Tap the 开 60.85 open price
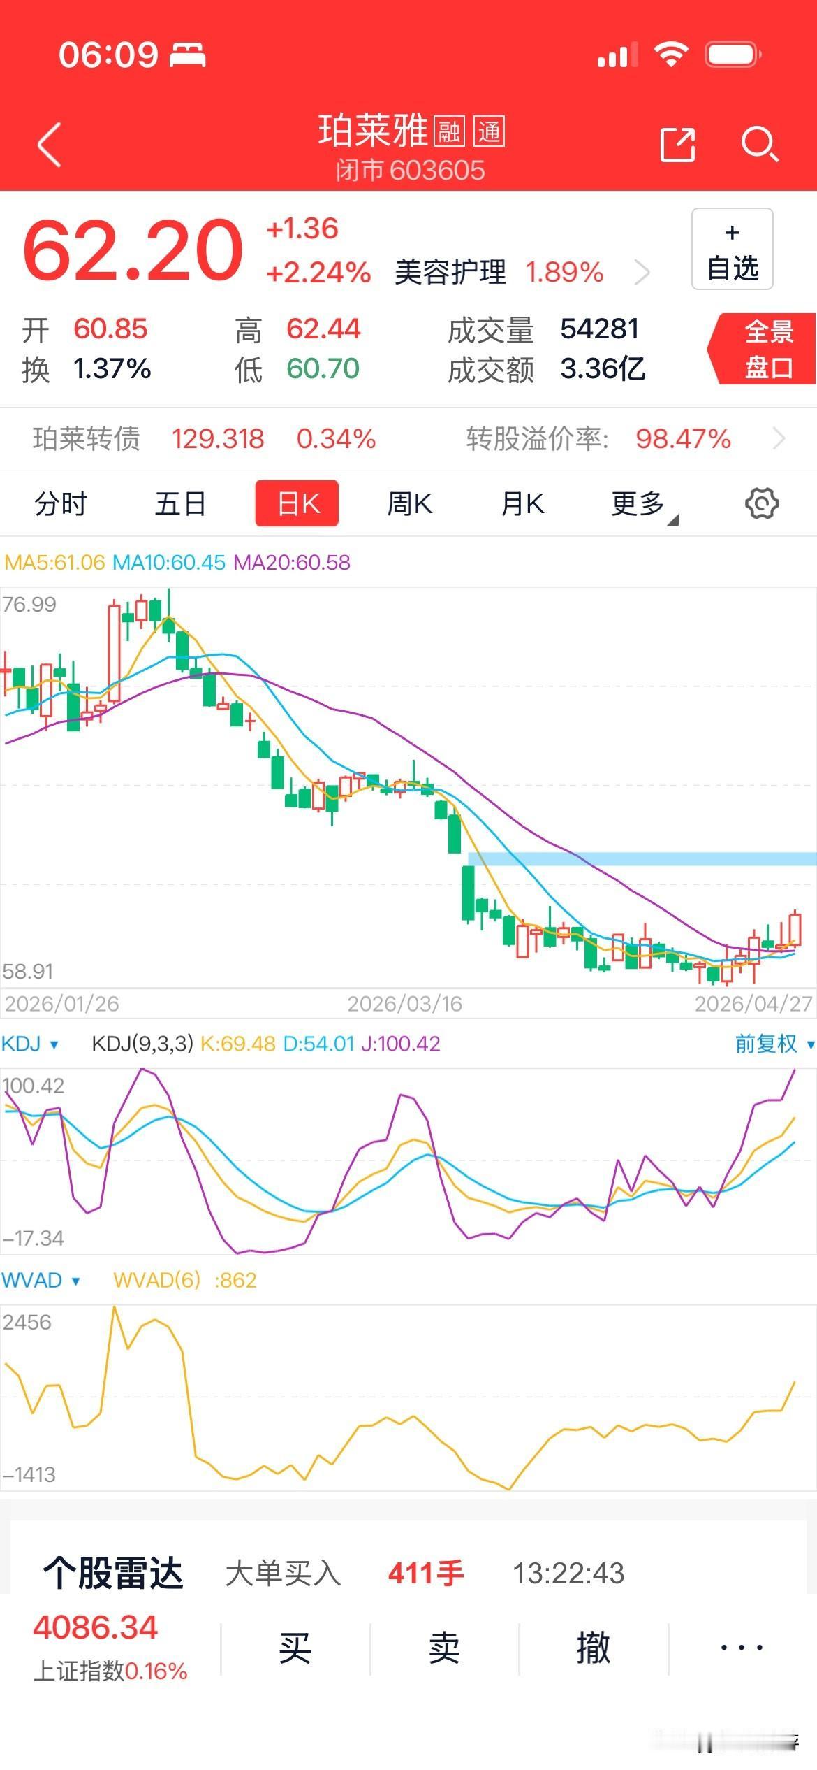 pyautogui.click(x=110, y=329)
